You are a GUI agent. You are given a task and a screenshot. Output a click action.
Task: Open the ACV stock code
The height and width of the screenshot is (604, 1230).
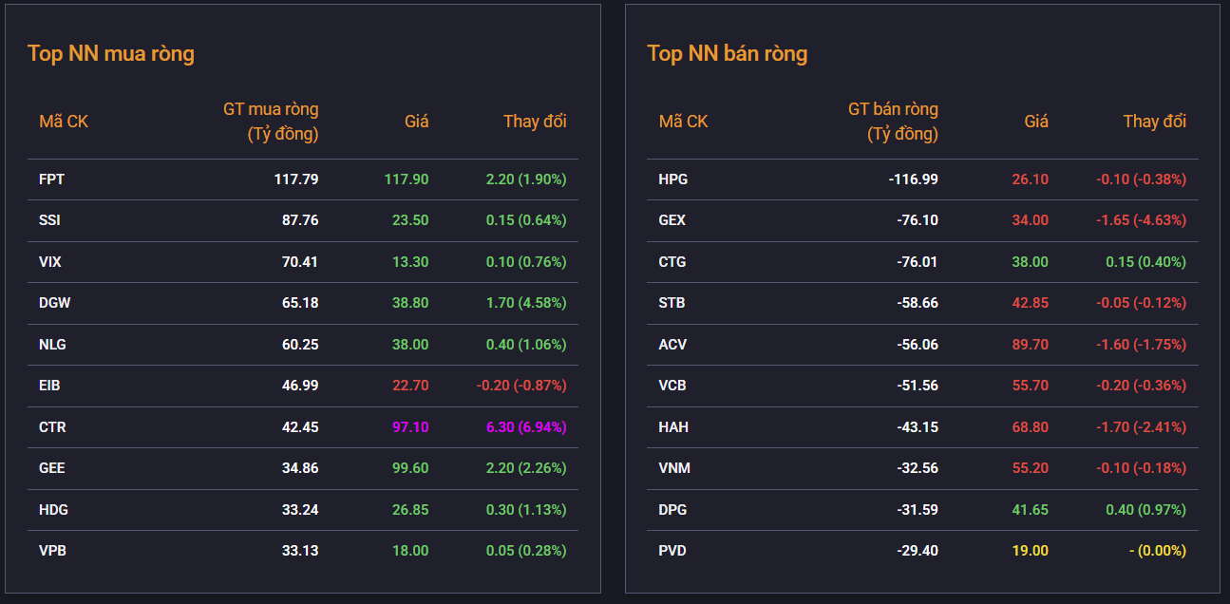click(x=672, y=344)
